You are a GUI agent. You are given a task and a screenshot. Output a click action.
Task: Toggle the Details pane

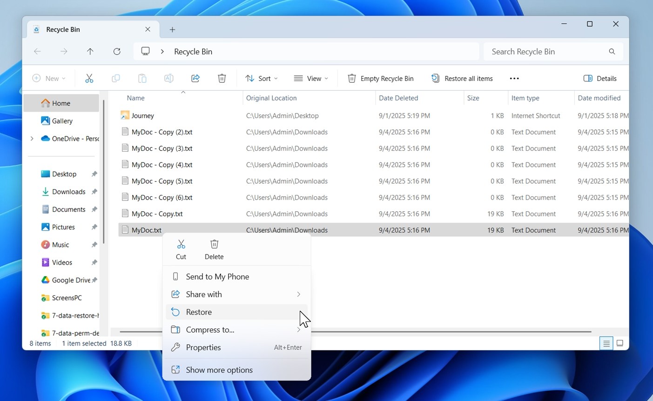[x=600, y=78]
